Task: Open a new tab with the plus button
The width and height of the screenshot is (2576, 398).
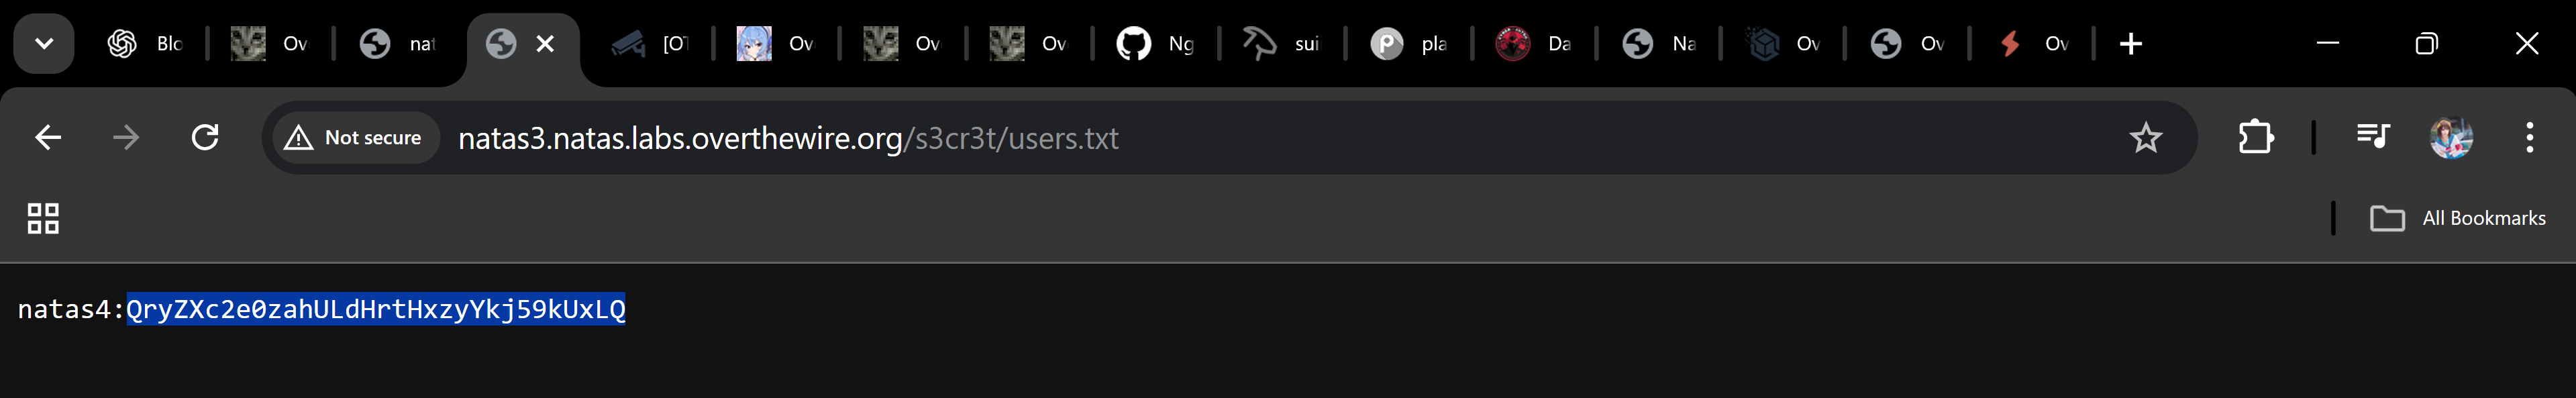Action: coord(2131,44)
